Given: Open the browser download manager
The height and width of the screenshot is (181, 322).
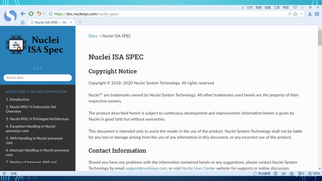Looking at the screenshot, I should pos(310,13).
